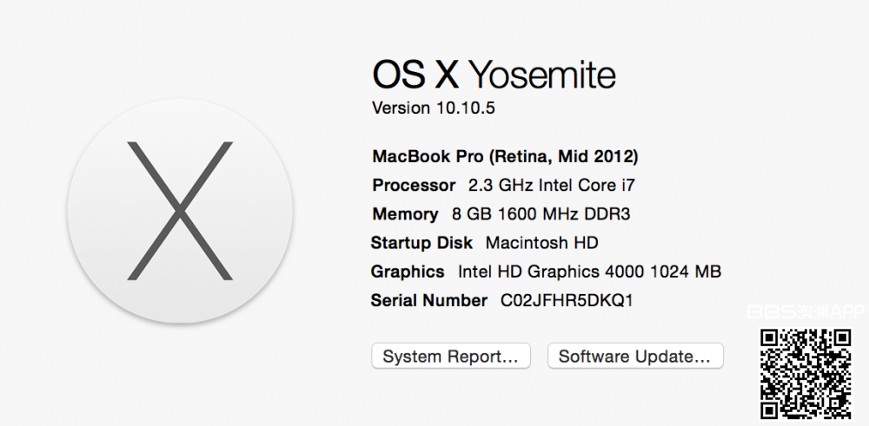
Task: Click the QR code image
Action: [806, 372]
